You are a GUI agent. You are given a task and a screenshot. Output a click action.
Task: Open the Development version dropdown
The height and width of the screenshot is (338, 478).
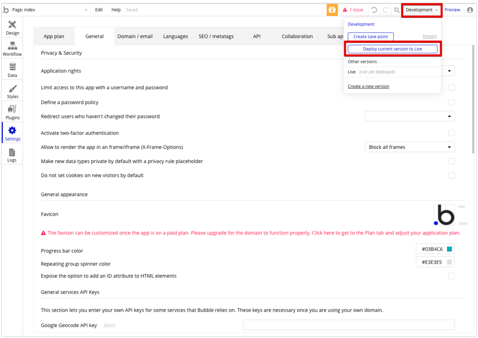pos(422,10)
